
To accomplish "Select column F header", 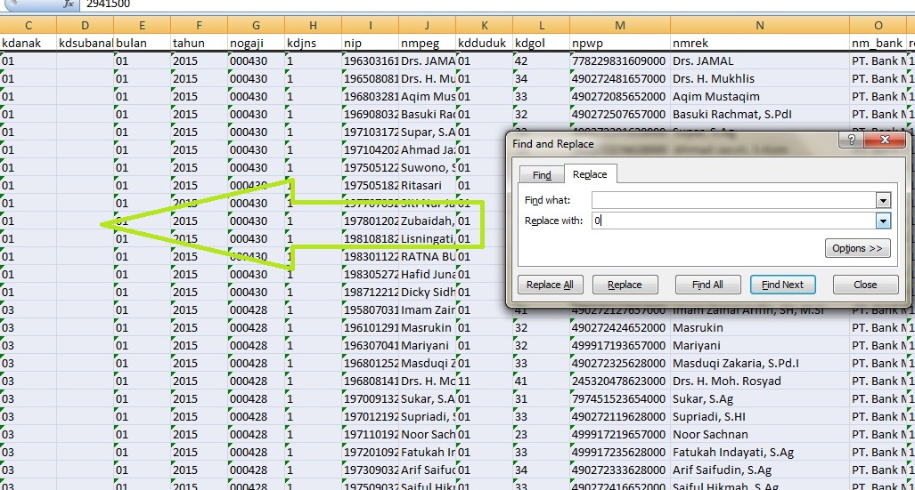I will click(x=199, y=25).
